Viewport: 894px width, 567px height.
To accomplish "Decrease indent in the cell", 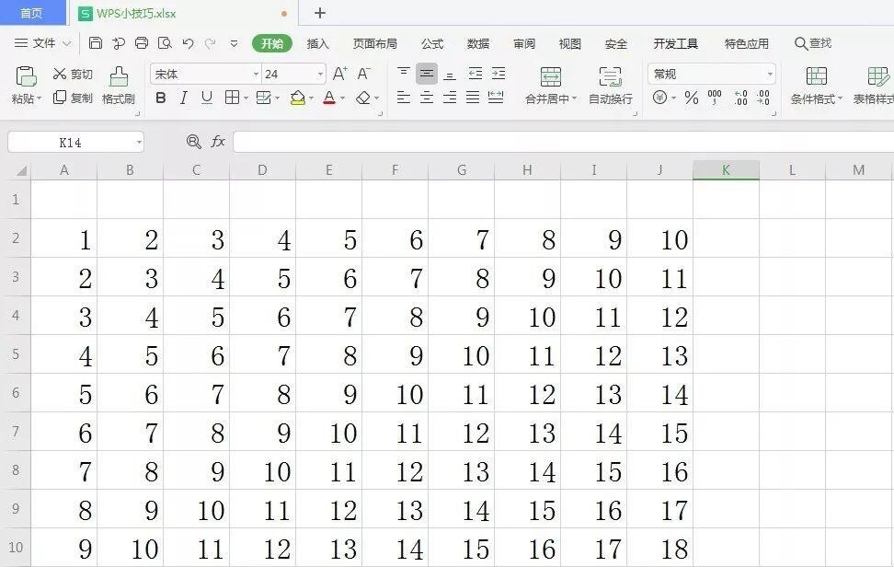I will (x=475, y=73).
